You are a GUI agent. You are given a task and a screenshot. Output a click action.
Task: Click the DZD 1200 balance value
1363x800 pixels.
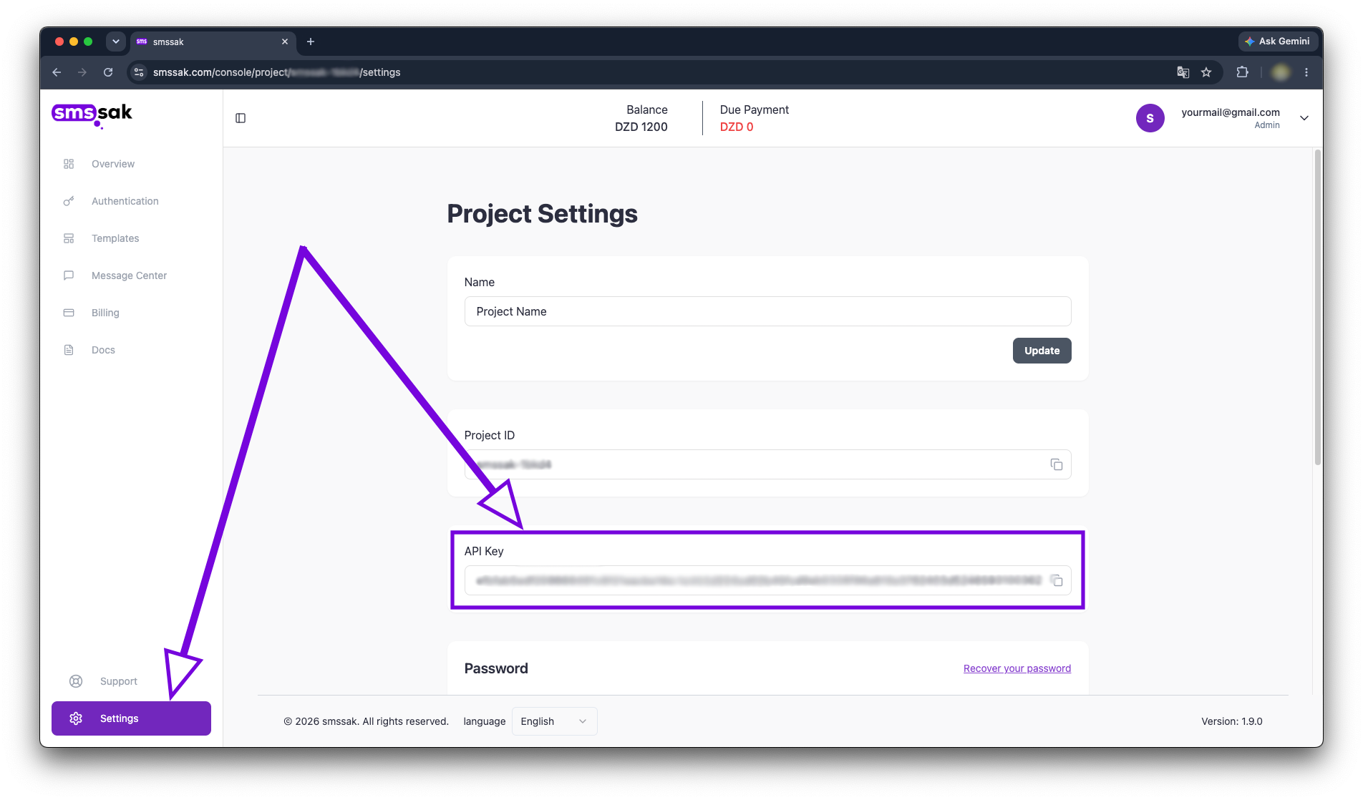coord(641,127)
